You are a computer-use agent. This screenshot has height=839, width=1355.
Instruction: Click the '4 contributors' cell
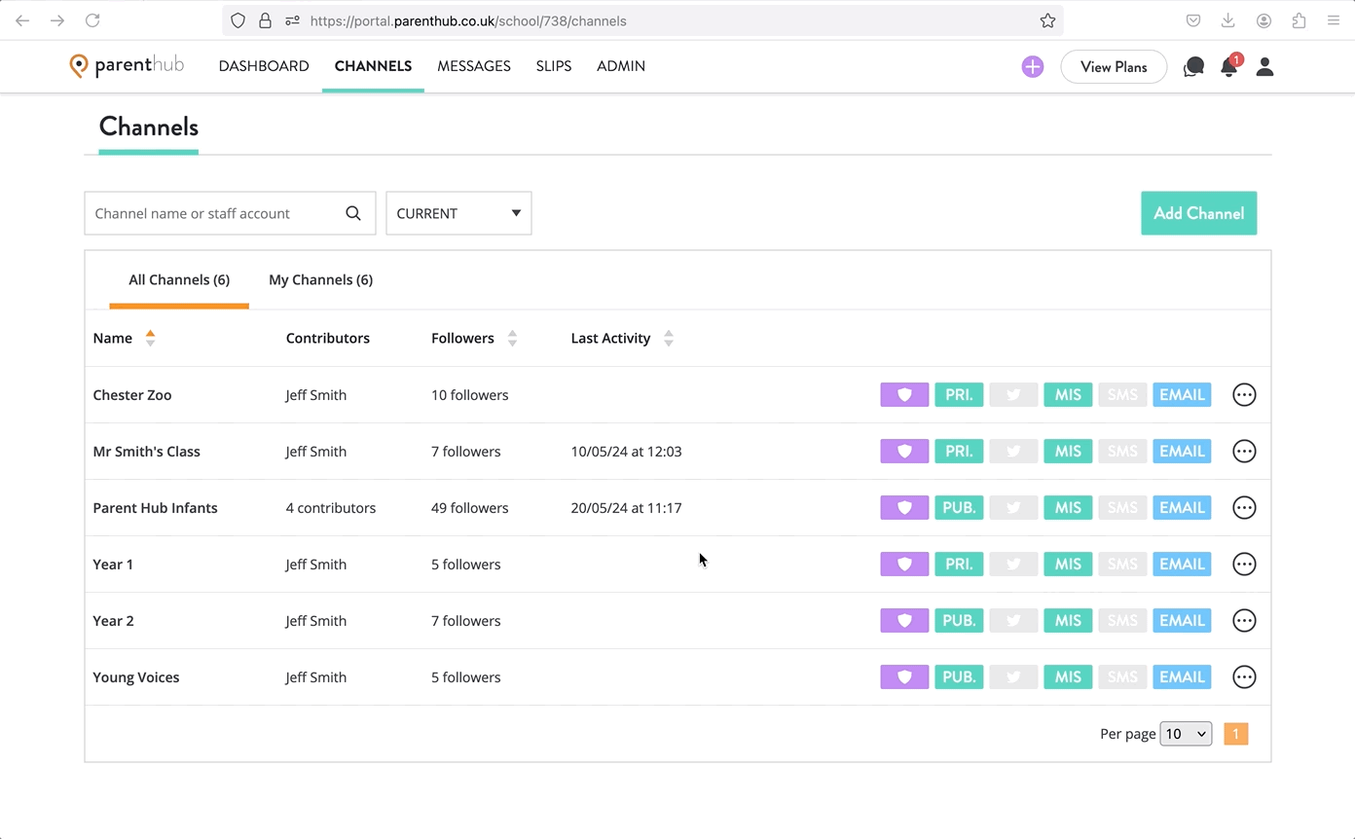click(x=331, y=508)
